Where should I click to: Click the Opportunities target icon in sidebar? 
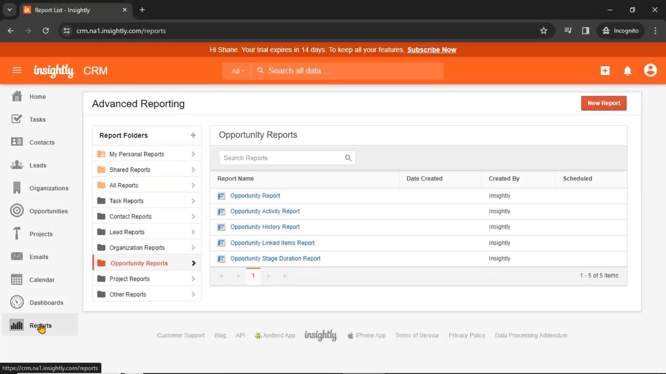click(x=17, y=211)
